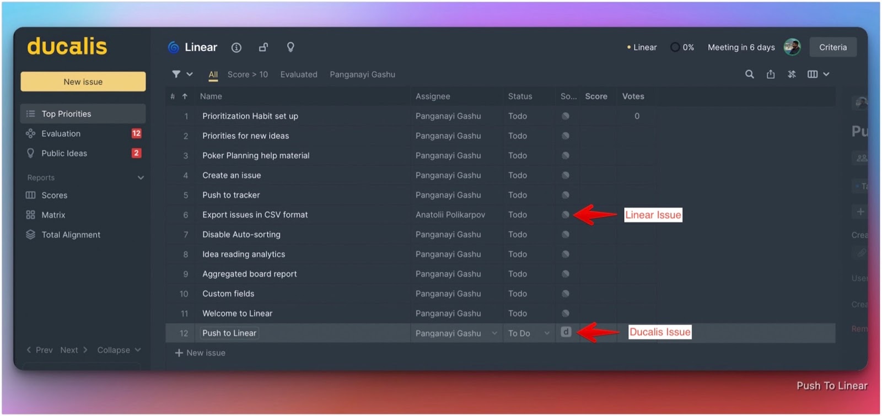The width and height of the screenshot is (882, 416).
Task: Open the columns layout icon
Action: coord(813,74)
